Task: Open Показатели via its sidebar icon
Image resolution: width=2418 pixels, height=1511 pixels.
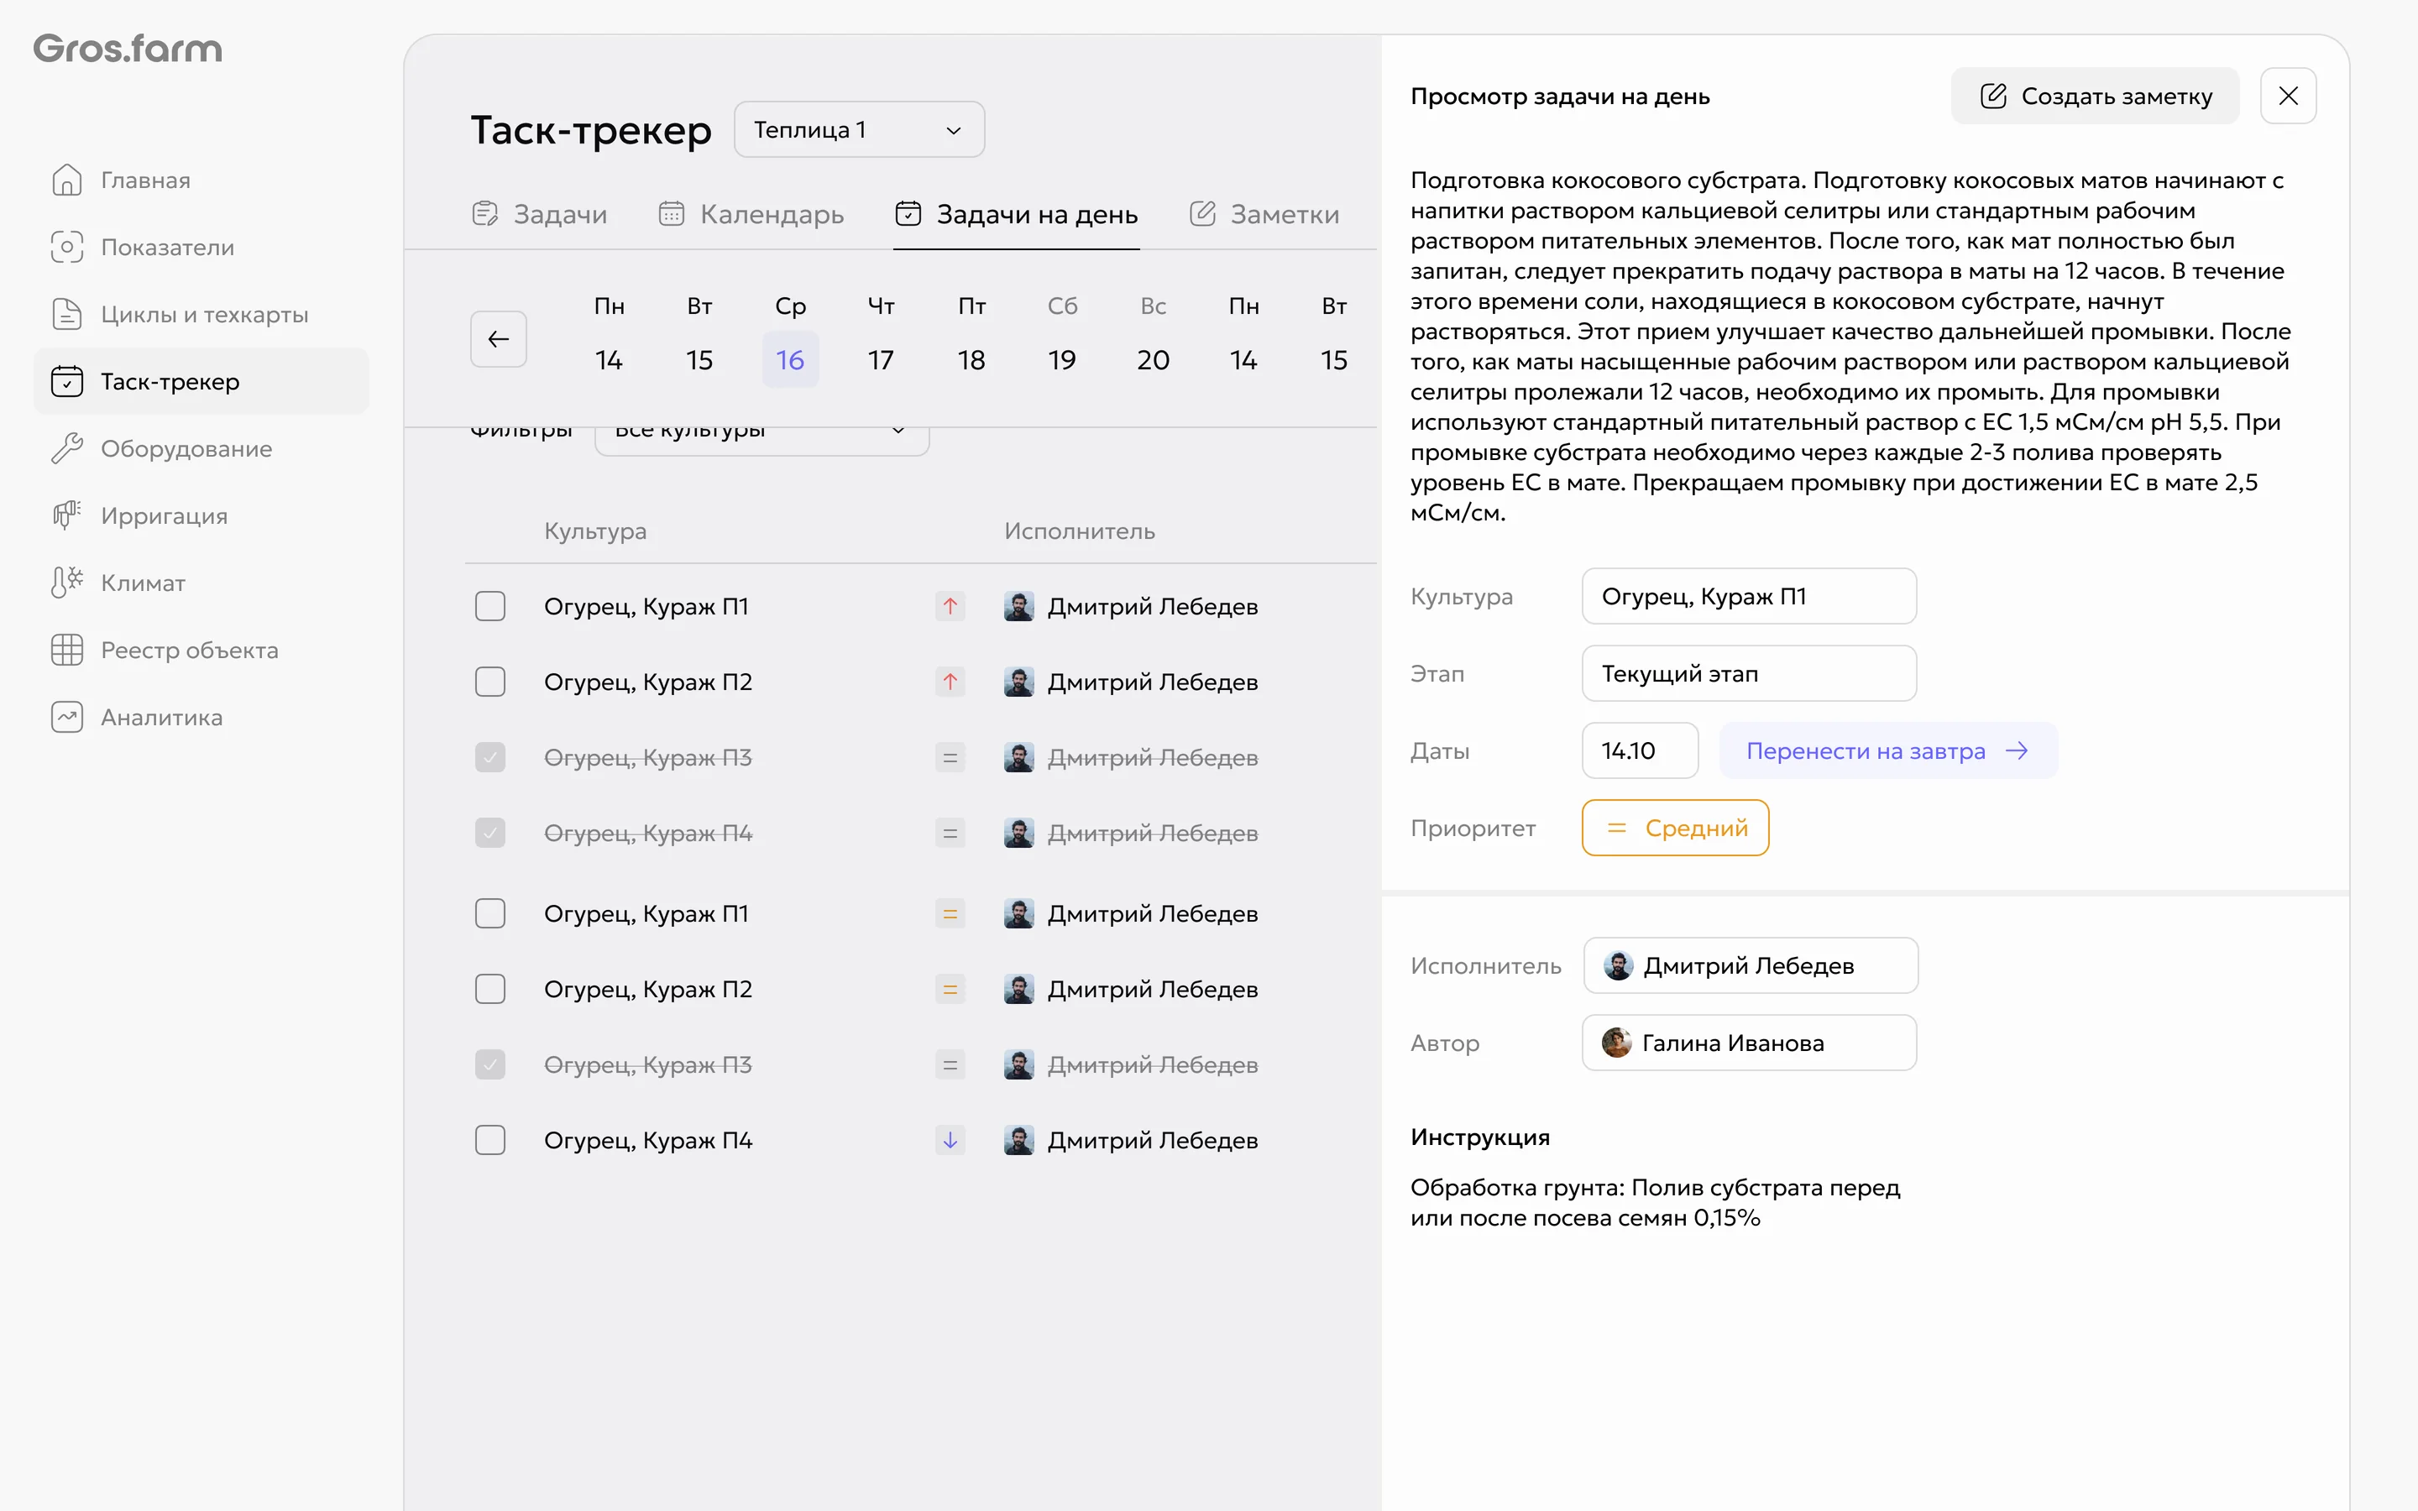Action: click(67, 247)
